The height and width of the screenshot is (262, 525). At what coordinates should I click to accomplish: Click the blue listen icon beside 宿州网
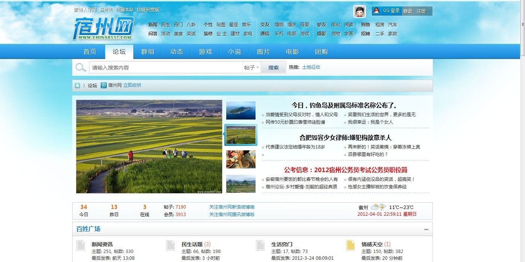tap(104, 86)
